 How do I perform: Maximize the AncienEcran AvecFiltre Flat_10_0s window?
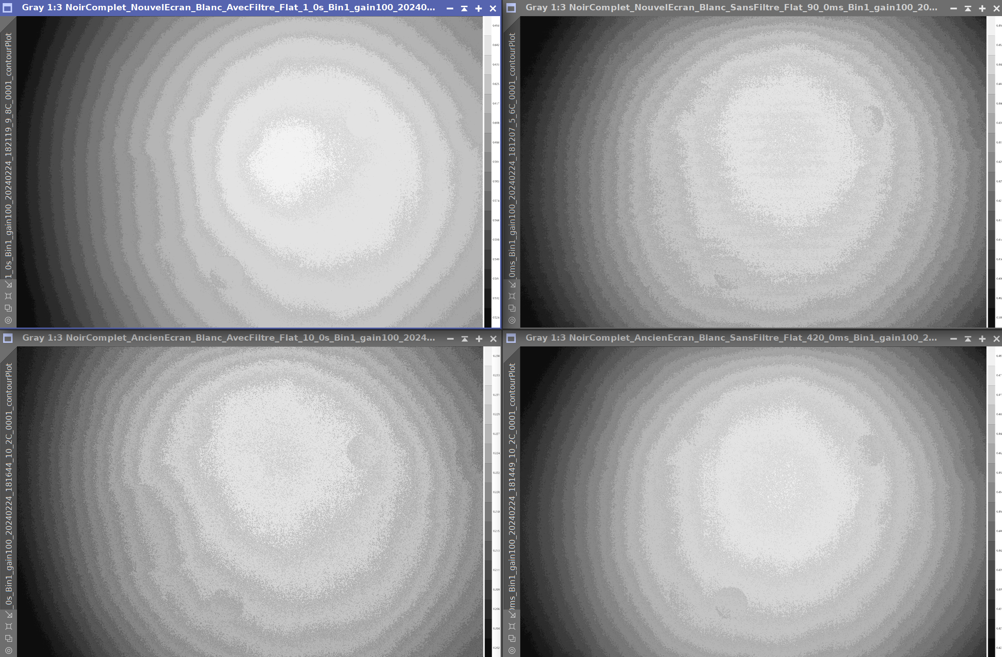(x=479, y=339)
